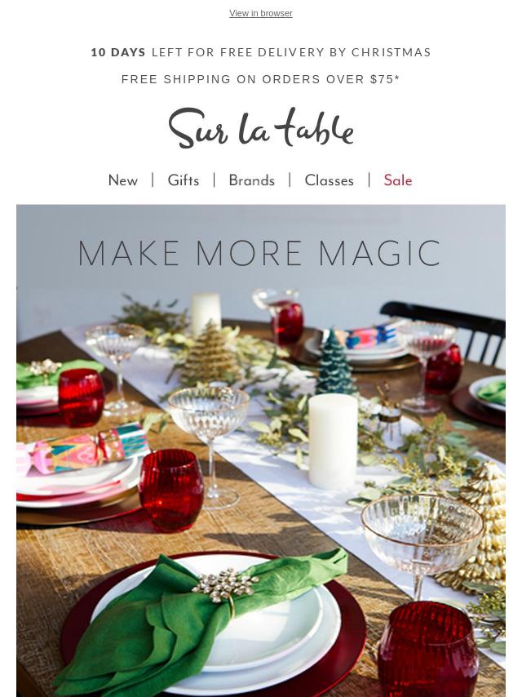This screenshot has width=522, height=697.
Task: Visit the red Sale link
Action: click(x=398, y=180)
